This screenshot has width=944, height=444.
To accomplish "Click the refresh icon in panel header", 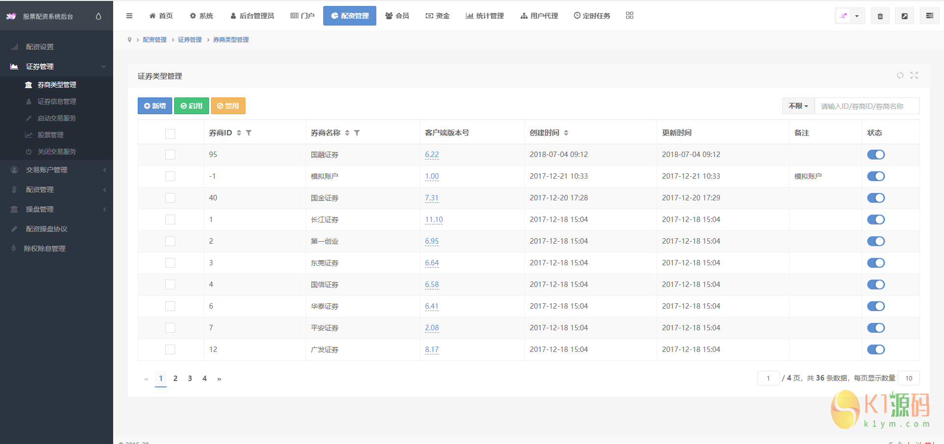I will [x=900, y=75].
